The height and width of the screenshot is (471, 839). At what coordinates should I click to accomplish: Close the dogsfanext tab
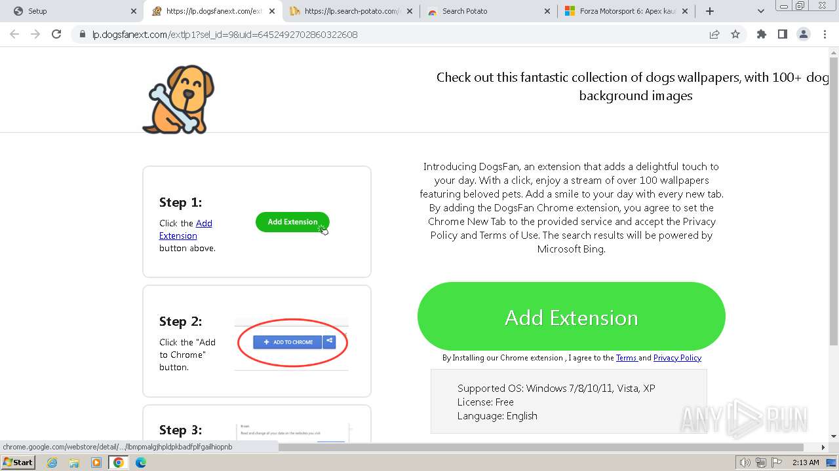[272, 11]
